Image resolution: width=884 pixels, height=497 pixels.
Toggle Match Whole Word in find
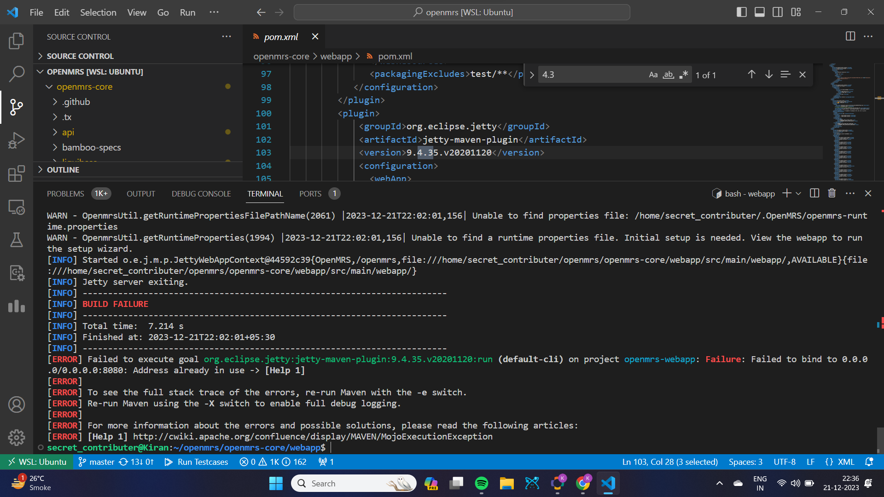coord(669,75)
